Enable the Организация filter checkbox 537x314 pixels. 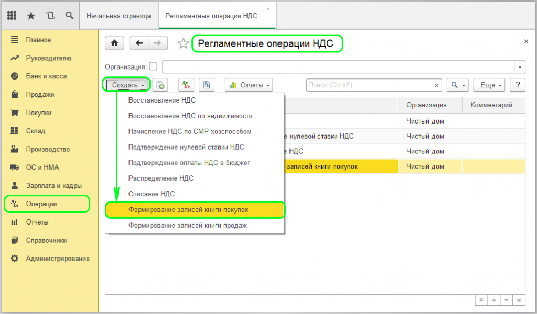click(x=153, y=66)
